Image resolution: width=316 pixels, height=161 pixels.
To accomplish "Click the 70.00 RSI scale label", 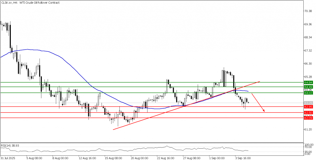I will [x=309, y=147].
